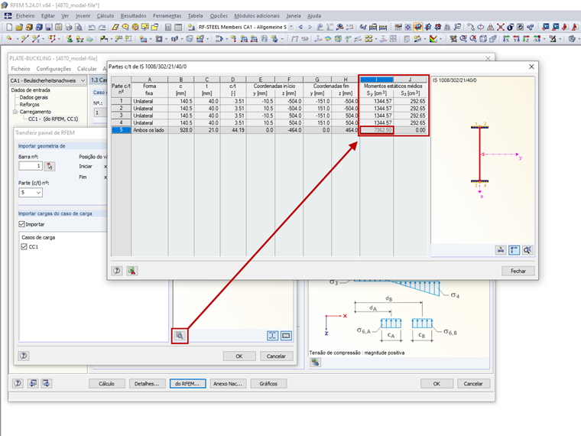Click the view in Z direction icon
The width and height of the screenshot is (581, 436).
tap(526, 38)
